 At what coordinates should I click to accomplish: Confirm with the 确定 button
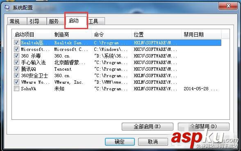click(120, 142)
